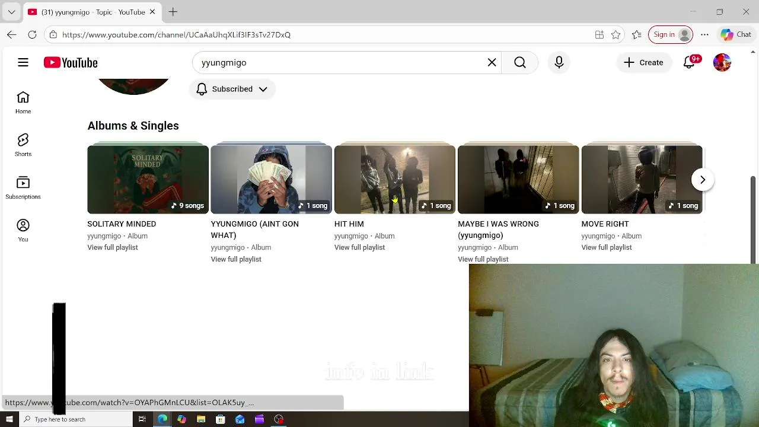The width and height of the screenshot is (759, 427).
Task: Go back with the browser back arrow
Action: pyautogui.click(x=12, y=34)
